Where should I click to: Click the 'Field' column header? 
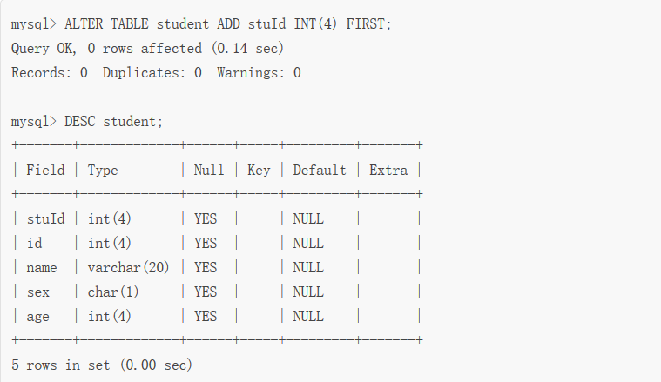coord(45,170)
